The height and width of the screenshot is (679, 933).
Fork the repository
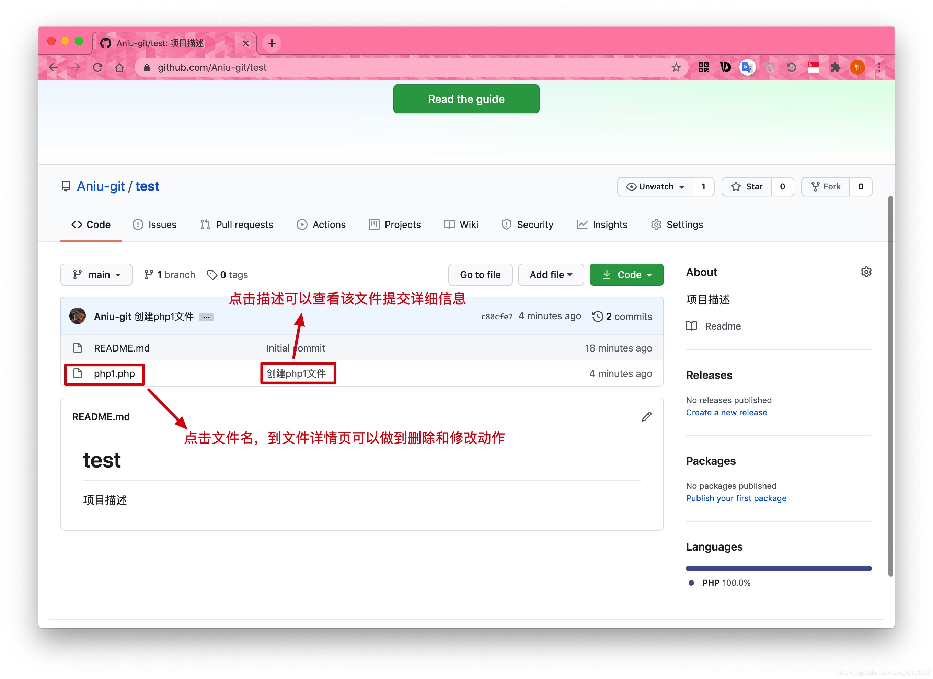point(825,187)
